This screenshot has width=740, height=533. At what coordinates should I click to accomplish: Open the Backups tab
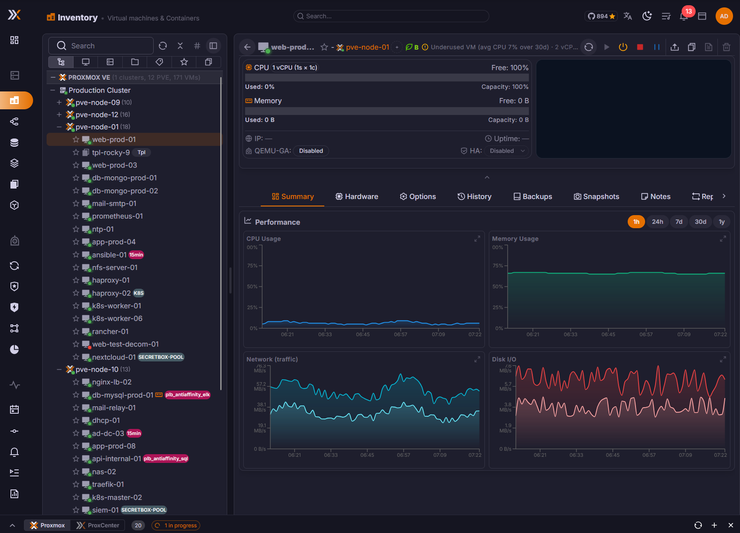click(x=533, y=196)
